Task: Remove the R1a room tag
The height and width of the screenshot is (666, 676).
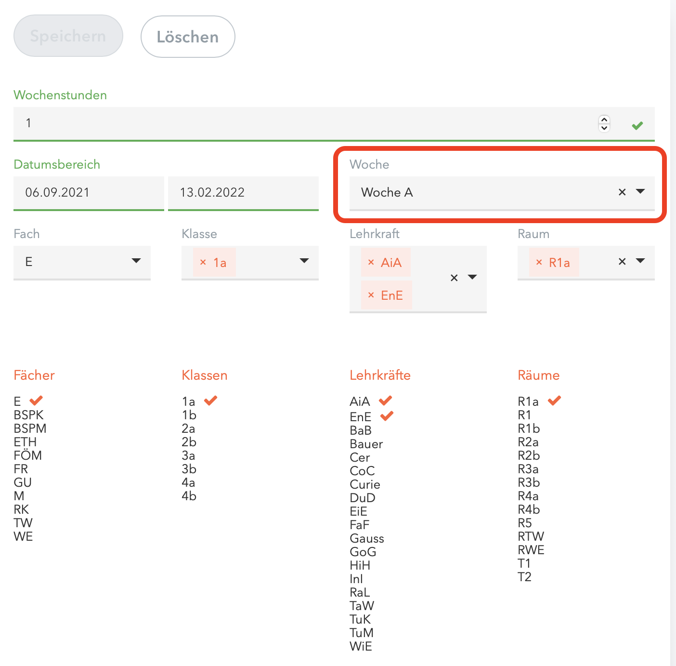Action: [539, 262]
